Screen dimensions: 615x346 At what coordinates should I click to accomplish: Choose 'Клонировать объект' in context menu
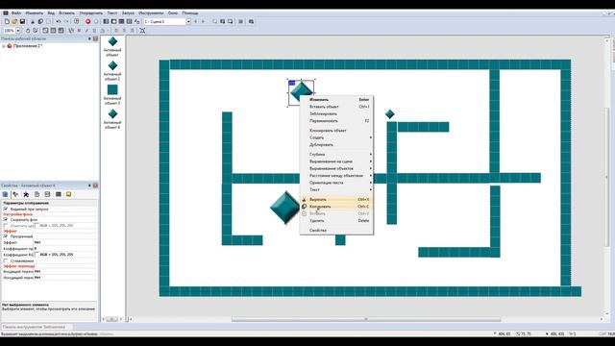336,131
